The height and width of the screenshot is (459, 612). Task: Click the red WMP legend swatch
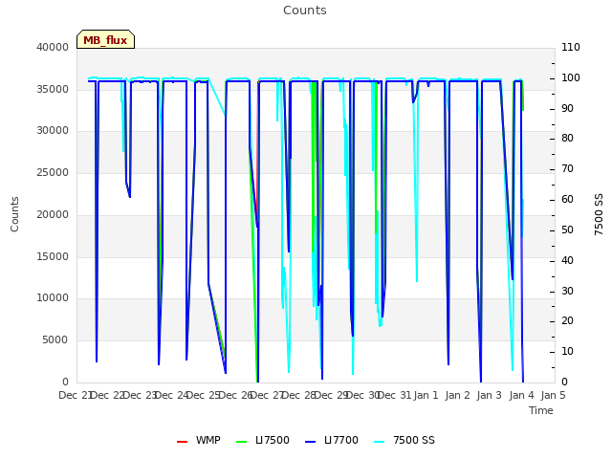[182, 442]
